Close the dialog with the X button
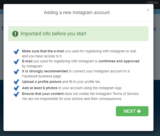The height and width of the screenshot is (136, 160). coord(148,10)
